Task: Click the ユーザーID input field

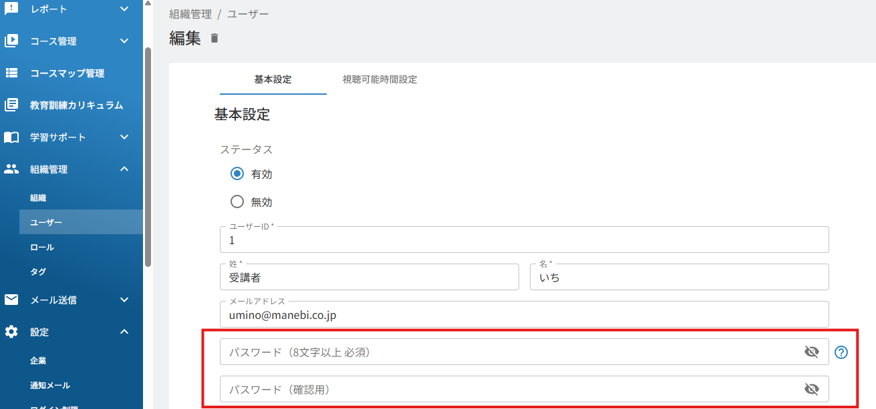Action: (525, 240)
